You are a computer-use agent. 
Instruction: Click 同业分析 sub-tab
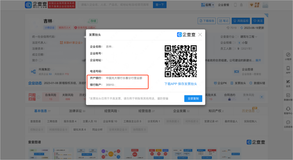tap(97, 129)
